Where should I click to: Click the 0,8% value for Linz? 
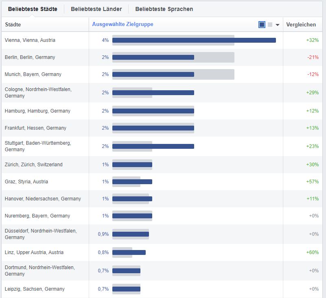tap(103, 252)
